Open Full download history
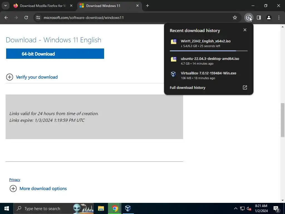The image size is (285, 214). [209, 87]
